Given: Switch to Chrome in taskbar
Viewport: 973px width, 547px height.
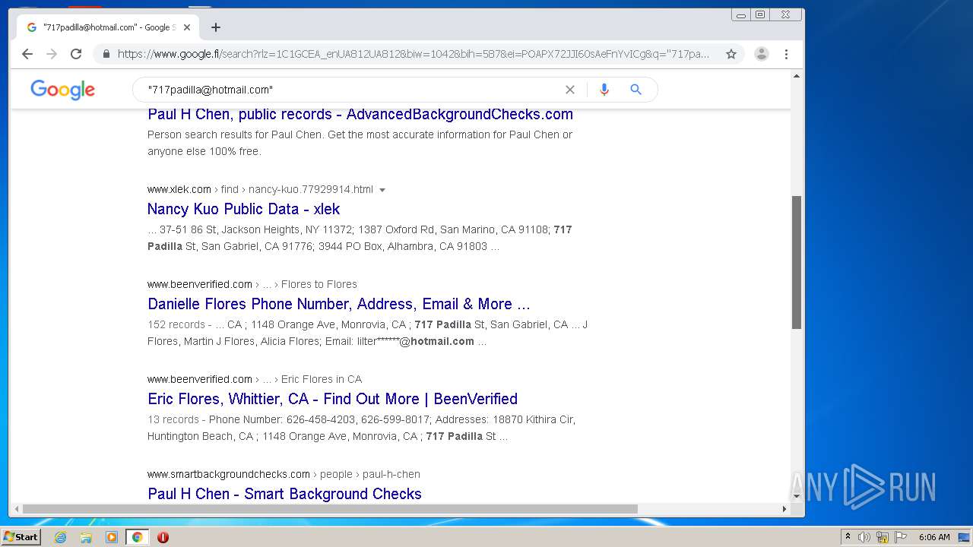Looking at the screenshot, I should point(137,537).
